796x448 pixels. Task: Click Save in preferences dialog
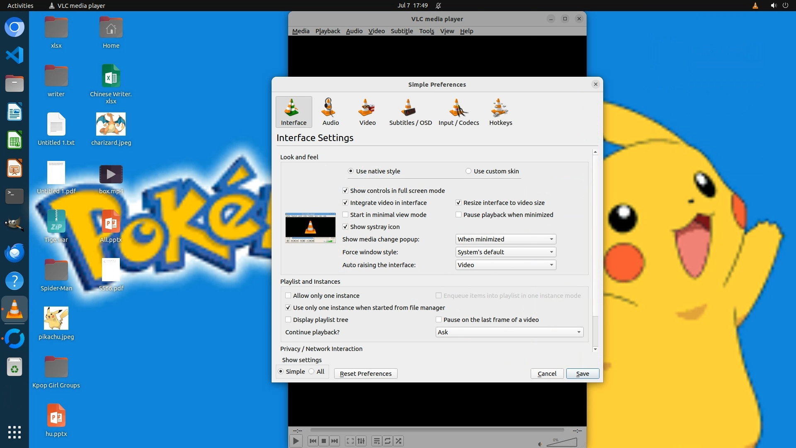(582, 374)
